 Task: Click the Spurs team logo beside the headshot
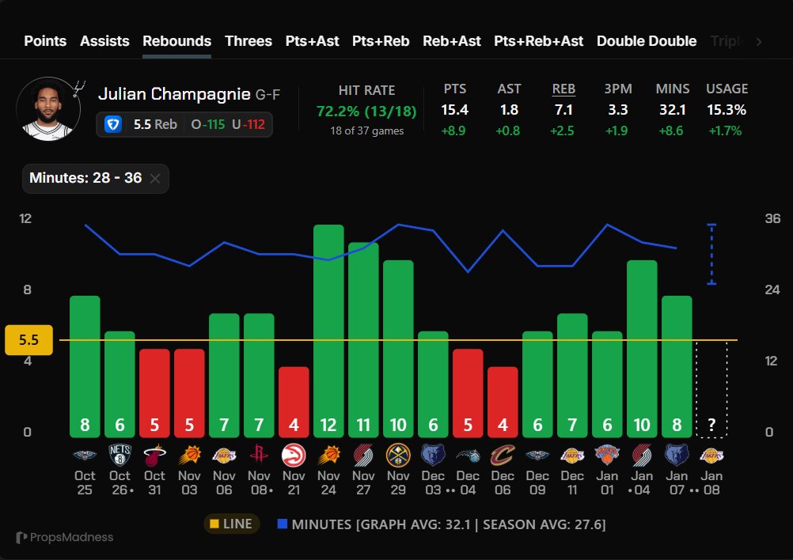pyautogui.click(x=80, y=88)
